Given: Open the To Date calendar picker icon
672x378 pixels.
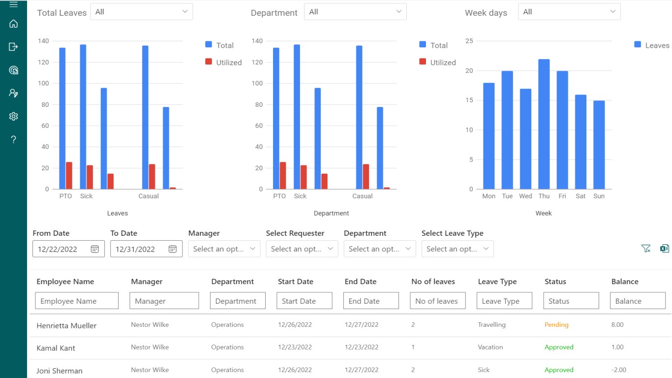Looking at the screenshot, I should 173,249.
